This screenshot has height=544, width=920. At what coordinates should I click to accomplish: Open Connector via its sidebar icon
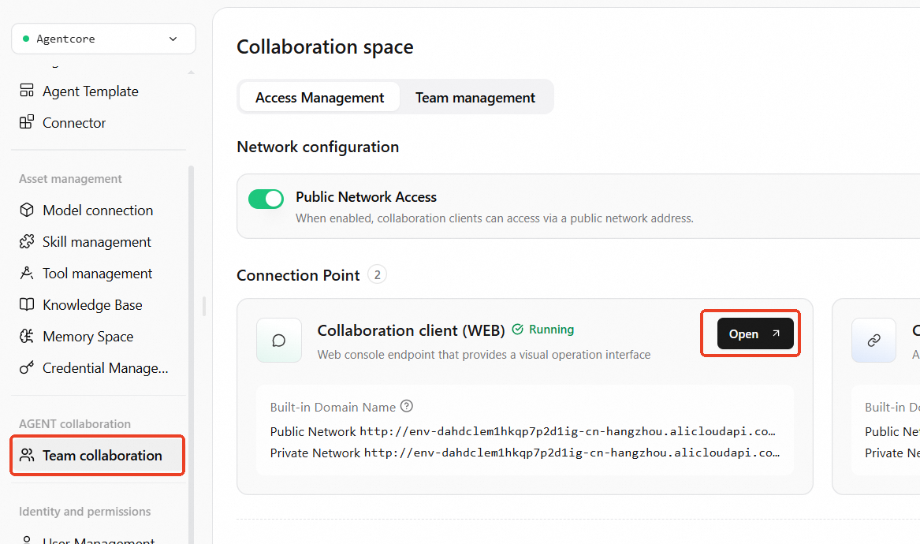[x=27, y=122]
